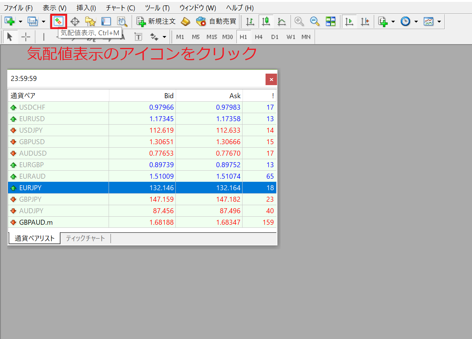Switch to the ティックチャート tab

[86, 238]
